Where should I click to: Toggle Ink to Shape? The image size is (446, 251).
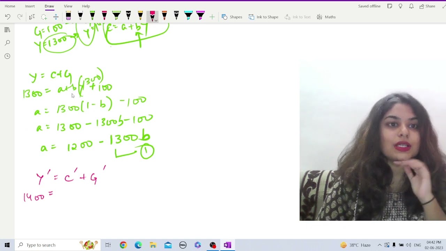point(263,17)
